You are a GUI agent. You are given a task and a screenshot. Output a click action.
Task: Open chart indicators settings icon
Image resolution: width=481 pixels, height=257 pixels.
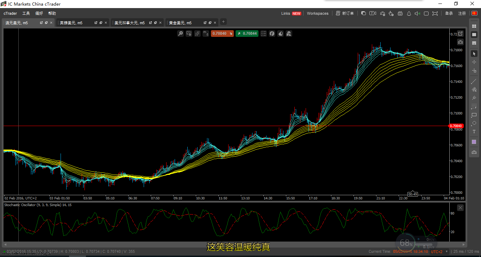pos(189,34)
